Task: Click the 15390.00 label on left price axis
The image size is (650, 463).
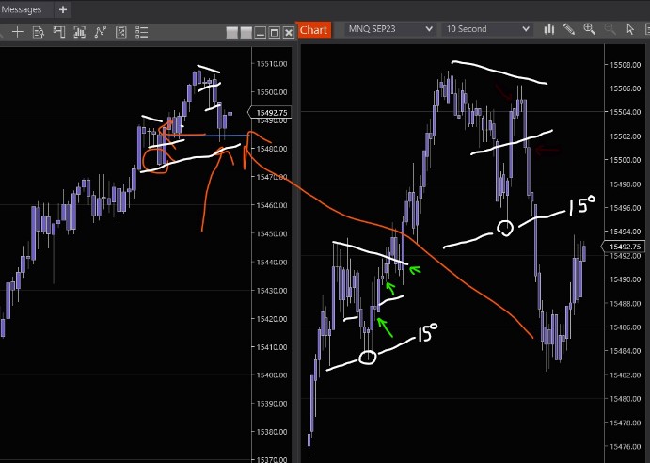Action: click(x=272, y=404)
